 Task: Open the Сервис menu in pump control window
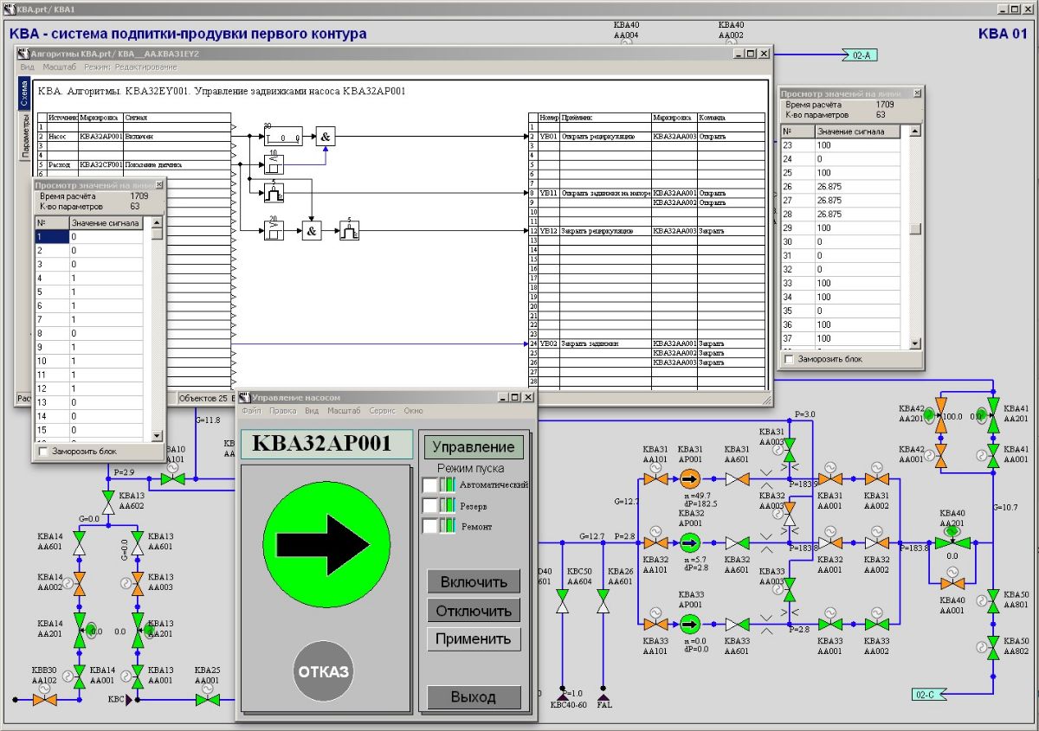(x=382, y=411)
